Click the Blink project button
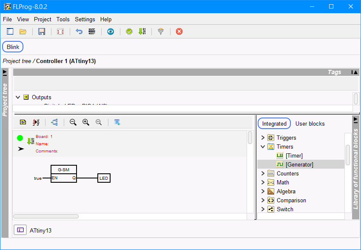Viewport: 361px width, 250px height. (13, 47)
